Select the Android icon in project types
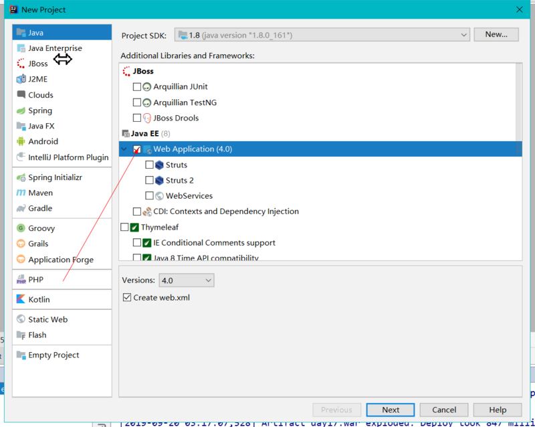The height and width of the screenshot is (427, 535). (x=21, y=141)
